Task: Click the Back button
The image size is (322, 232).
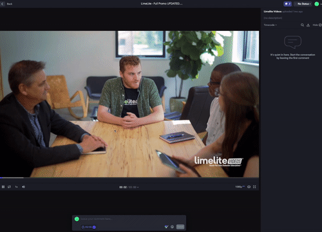Action: [10, 4]
